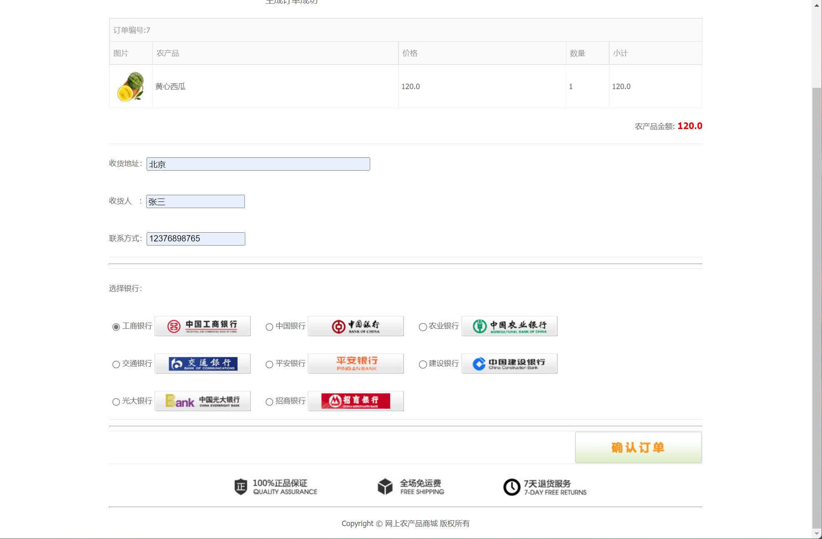The height and width of the screenshot is (539, 822).
Task: Click the 黄心西瓜 watermelon product image
Action: (130, 86)
